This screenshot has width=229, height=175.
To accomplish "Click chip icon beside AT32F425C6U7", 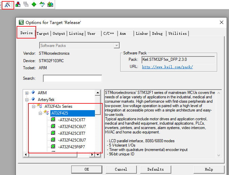I will [53, 126].
